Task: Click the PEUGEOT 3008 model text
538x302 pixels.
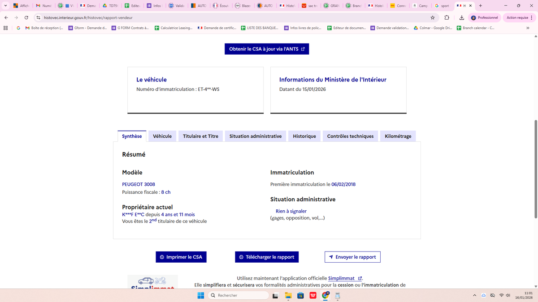Action: [139, 184]
